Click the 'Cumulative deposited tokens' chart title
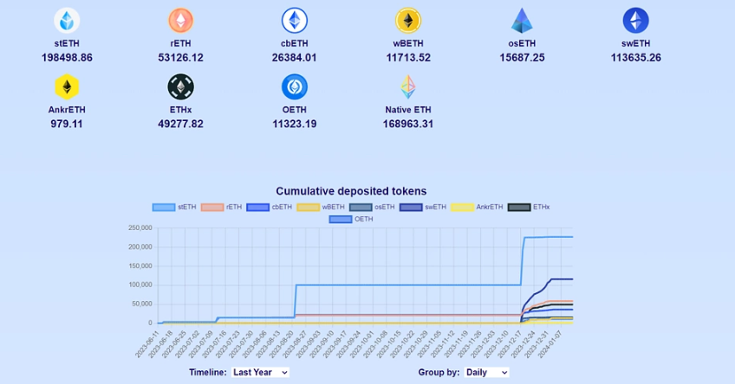The height and width of the screenshot is (384, 735). point(351,191)
